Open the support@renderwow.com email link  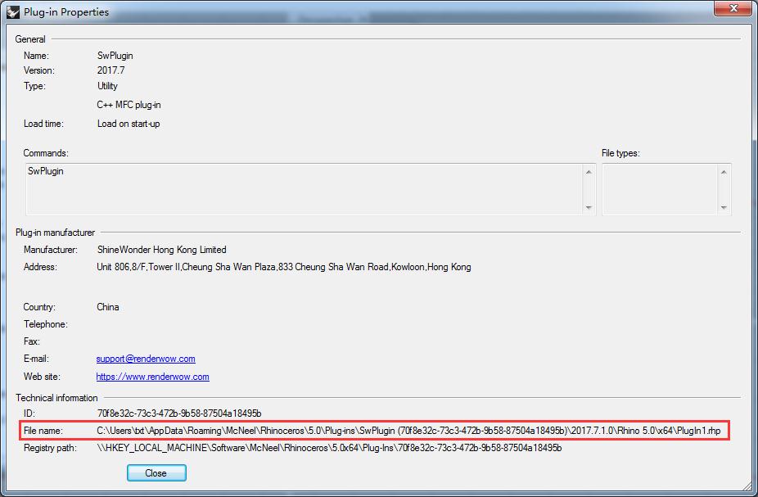click(146, 359)
